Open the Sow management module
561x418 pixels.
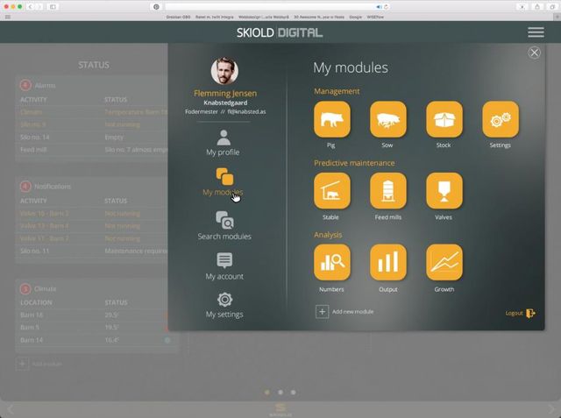387,119
